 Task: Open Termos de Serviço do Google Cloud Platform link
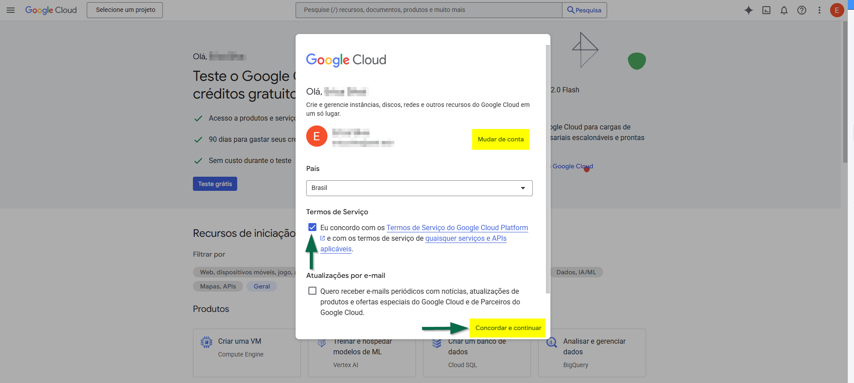457,228
